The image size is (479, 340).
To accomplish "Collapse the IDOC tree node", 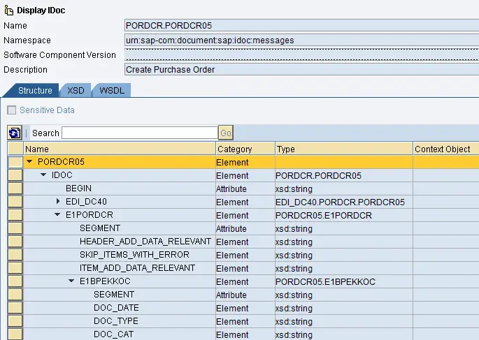I will tap(43, 175).
